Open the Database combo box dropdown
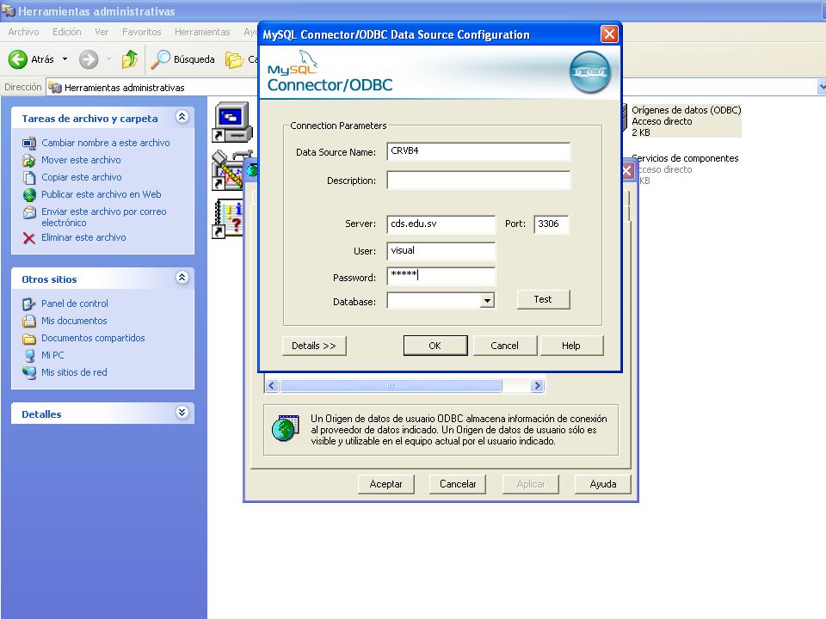Image resolution: width=826 pixels, height=619 pixels. [x=487, y=301]
